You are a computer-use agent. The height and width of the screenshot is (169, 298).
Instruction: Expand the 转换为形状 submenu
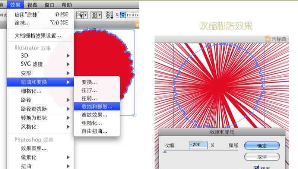point(68,118)
